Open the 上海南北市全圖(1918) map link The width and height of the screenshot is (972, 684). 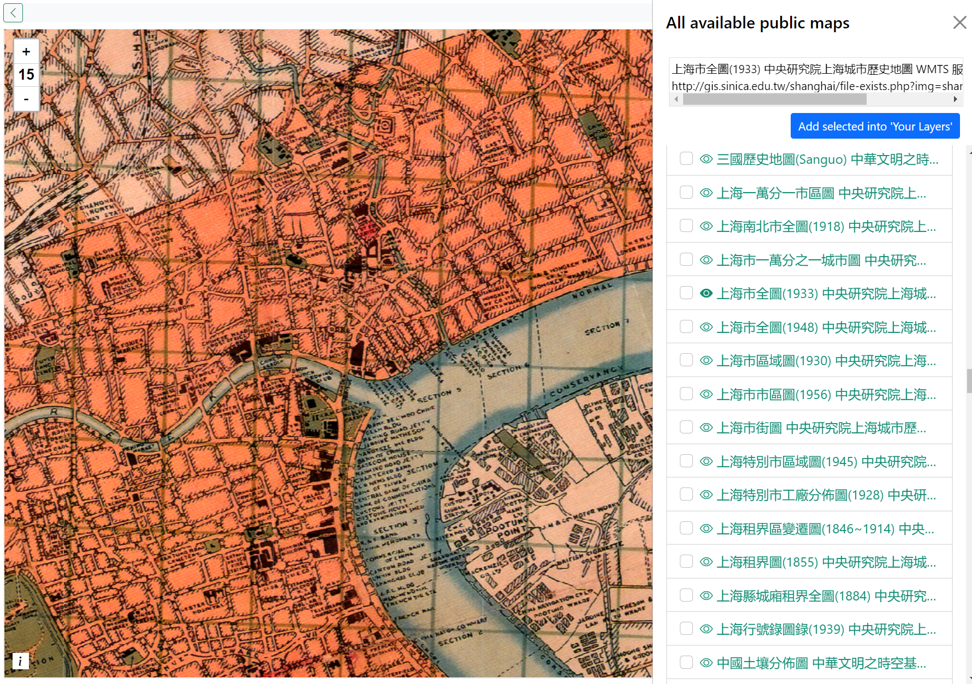[x=826, y=227]
